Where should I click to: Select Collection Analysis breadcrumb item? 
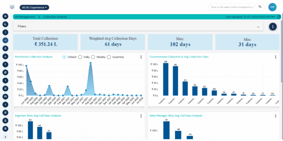coord(55,17)
